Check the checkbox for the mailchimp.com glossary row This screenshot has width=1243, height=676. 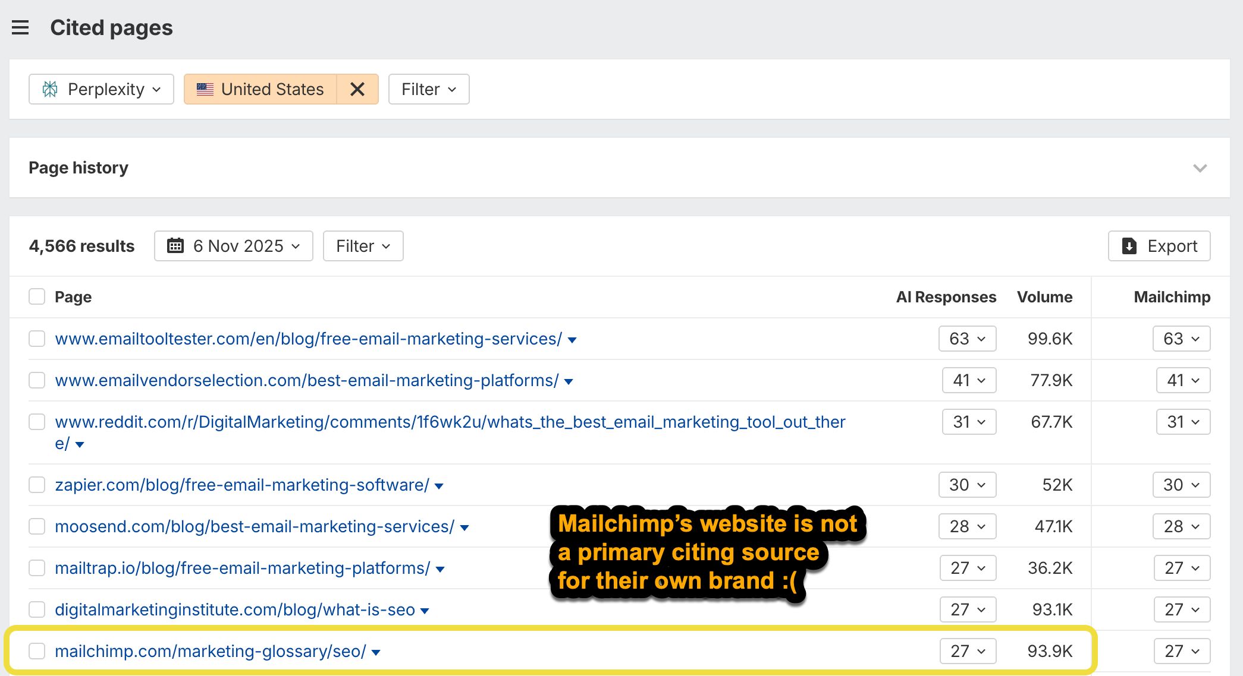(x=37, y=650)
